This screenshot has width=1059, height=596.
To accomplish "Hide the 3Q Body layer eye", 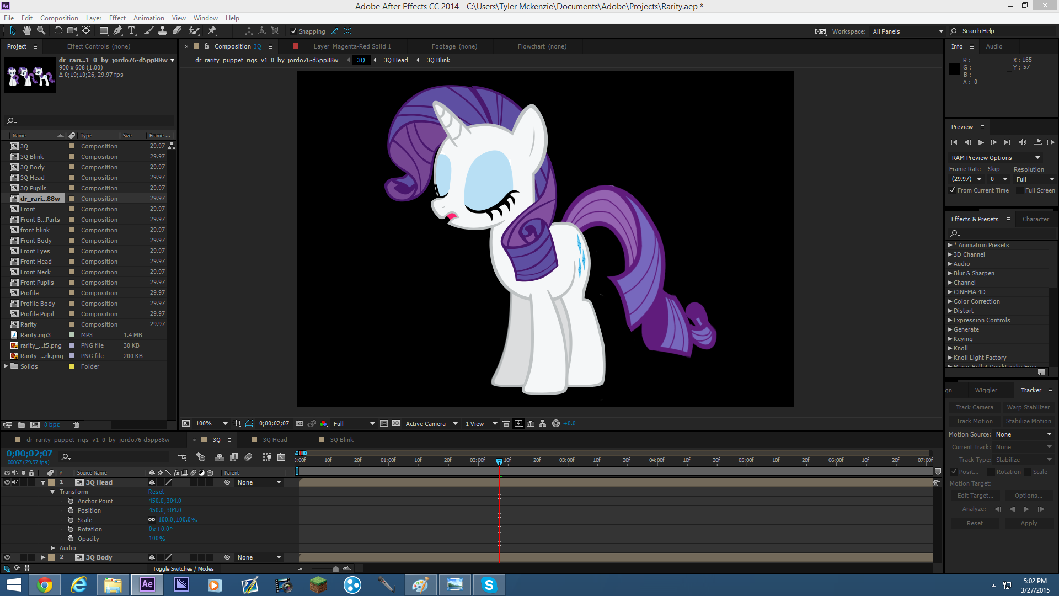I will click(7, 557).
